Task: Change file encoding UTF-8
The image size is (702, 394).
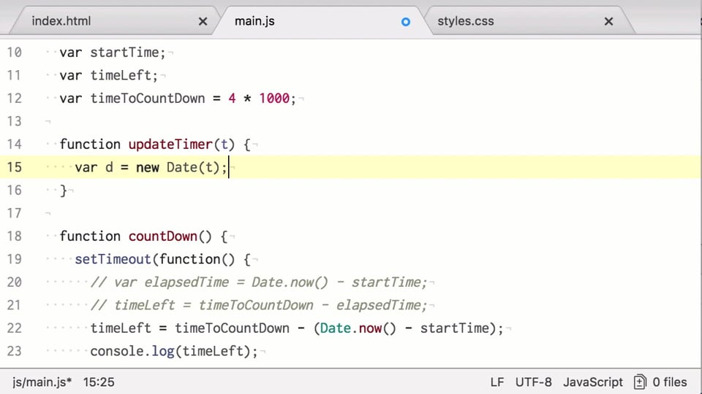Action: tap(533, 382)
